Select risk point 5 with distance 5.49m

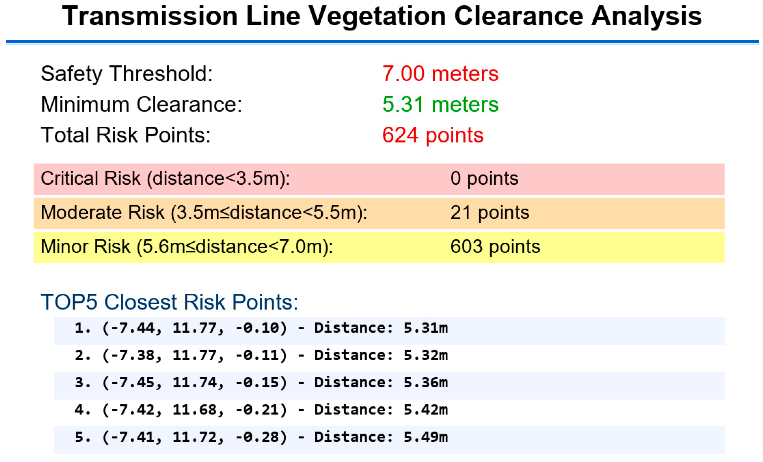[261, 437]
